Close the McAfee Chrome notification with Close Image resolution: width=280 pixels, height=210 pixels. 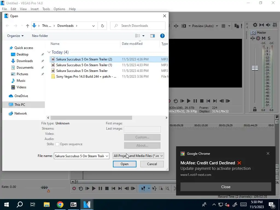[x=226, y=187]
